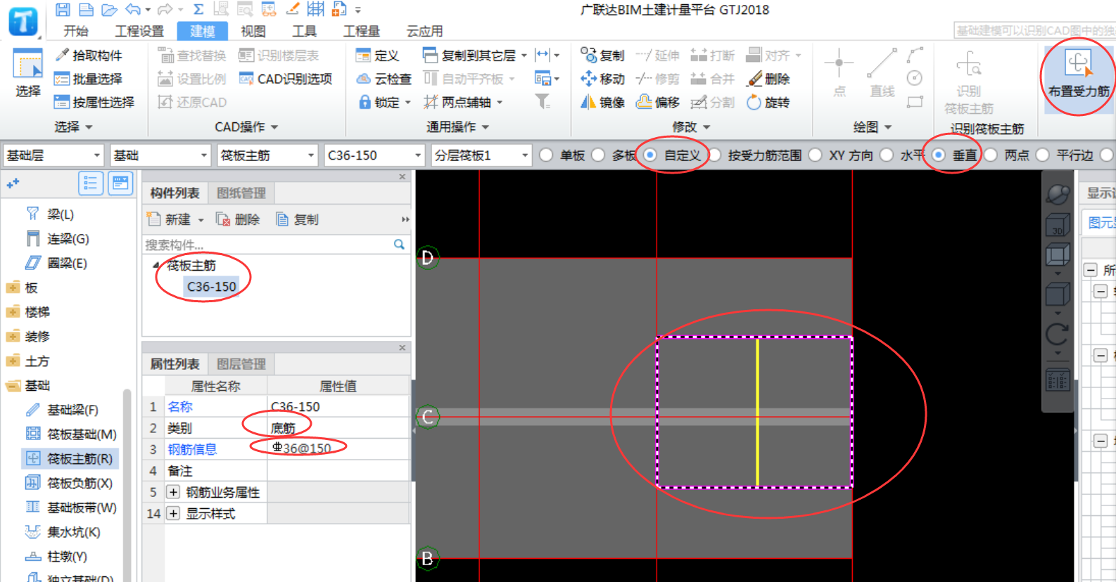The width and height of the screenshot is (1116, 582).
Task: Open the 新建 dropdown arrow
Action: pyautogui.click(x=201, y=220)
